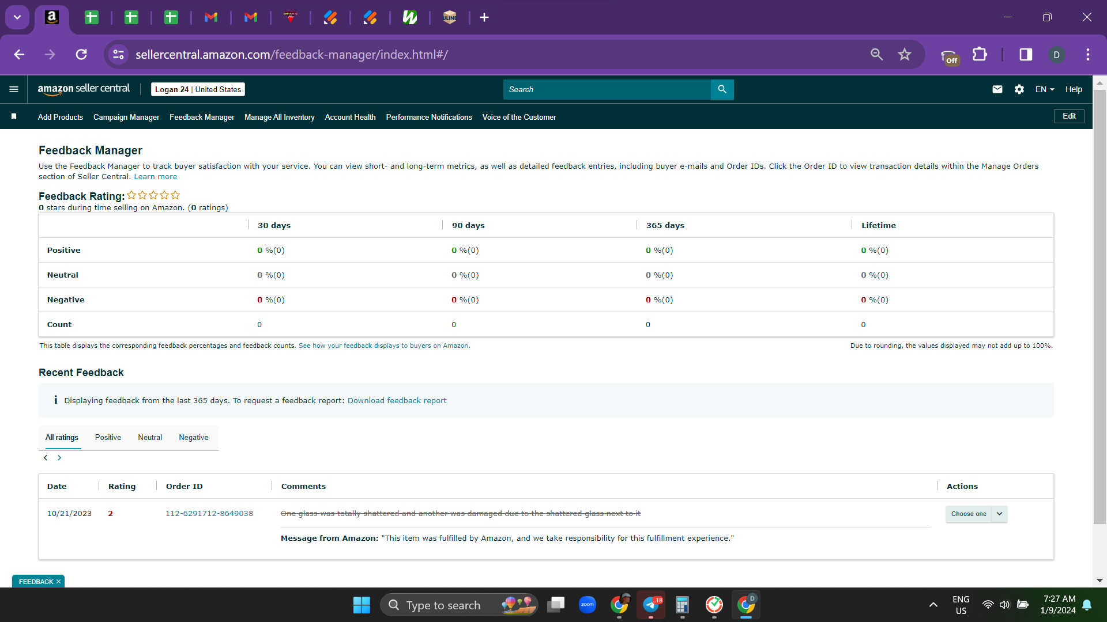Click the Windows taskbar search box
Image resolution: width=1107 pixels, height=622 pixels.
pos(459,605)
